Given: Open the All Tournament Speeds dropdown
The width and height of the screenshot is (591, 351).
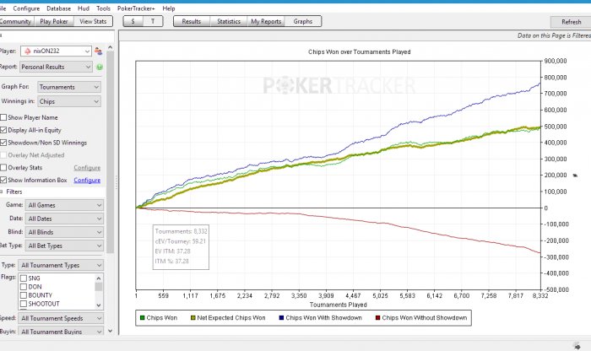Looking at the screenshot, I should coord(61,318).
